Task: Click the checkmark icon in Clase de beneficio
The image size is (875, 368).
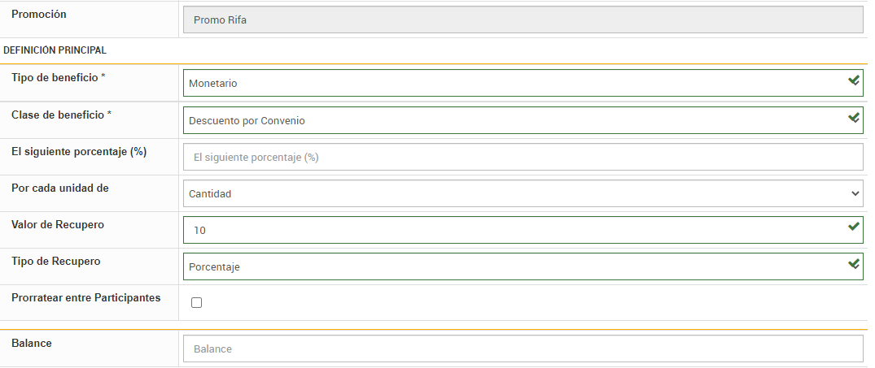Action: click(854, 118)
